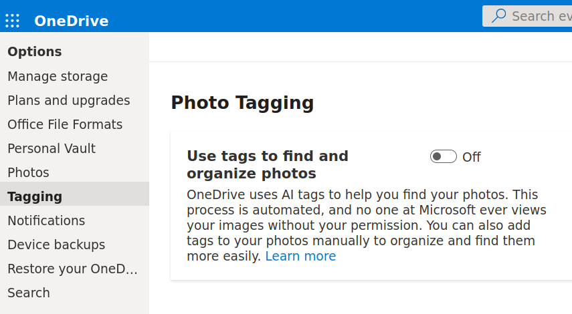
Task: Open Notifications settings
Action: pos(46,220)
